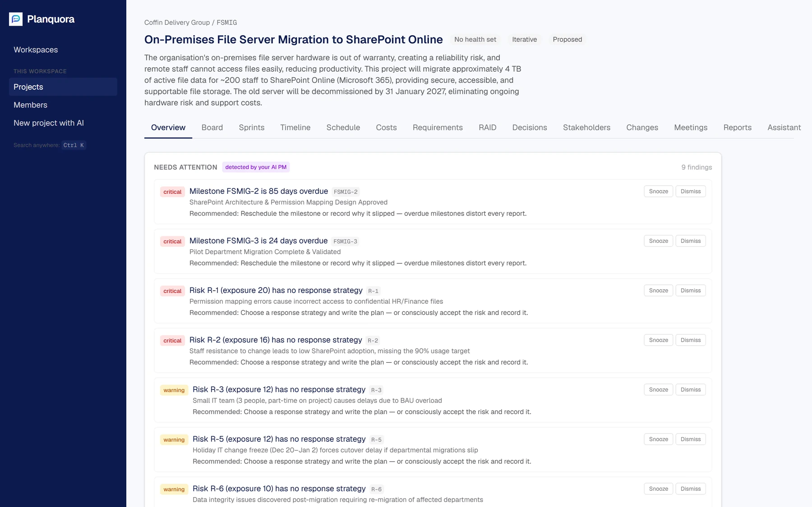Dismiss the Risk R-6 finding
Screen dimensions: 812x507
pos(691,489)
